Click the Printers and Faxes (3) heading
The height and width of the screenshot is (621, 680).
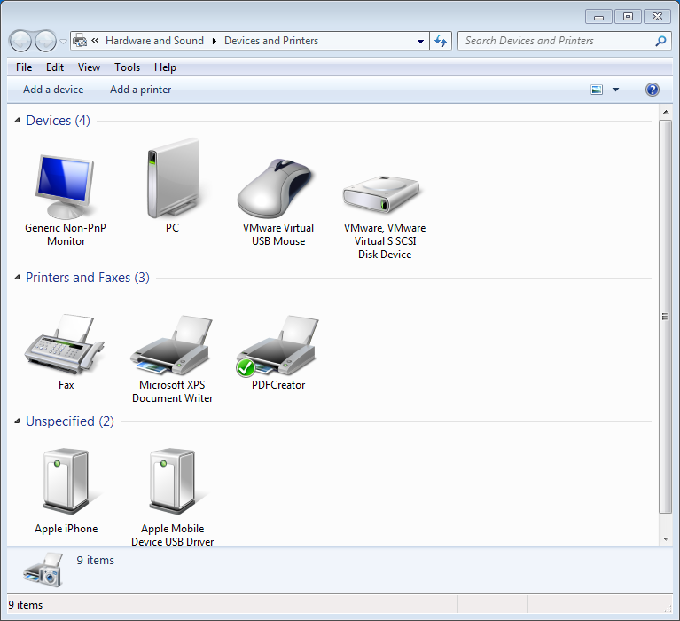point(88,278)
